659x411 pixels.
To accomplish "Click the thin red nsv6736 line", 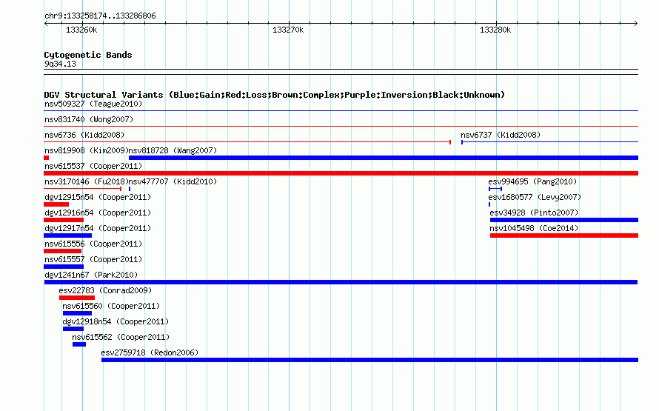I will [x=247, y=142].
